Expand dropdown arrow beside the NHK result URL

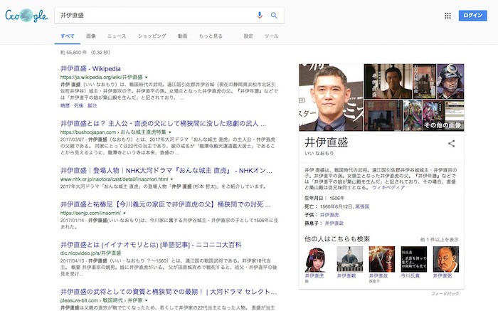pos(172,179)
